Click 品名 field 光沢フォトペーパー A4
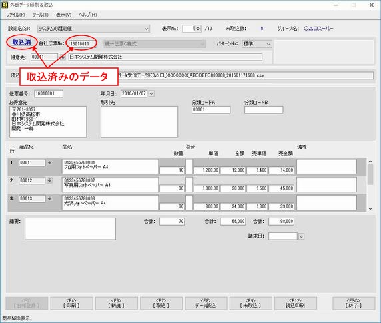Screen dimensions: 381x323 coord(110,202)
